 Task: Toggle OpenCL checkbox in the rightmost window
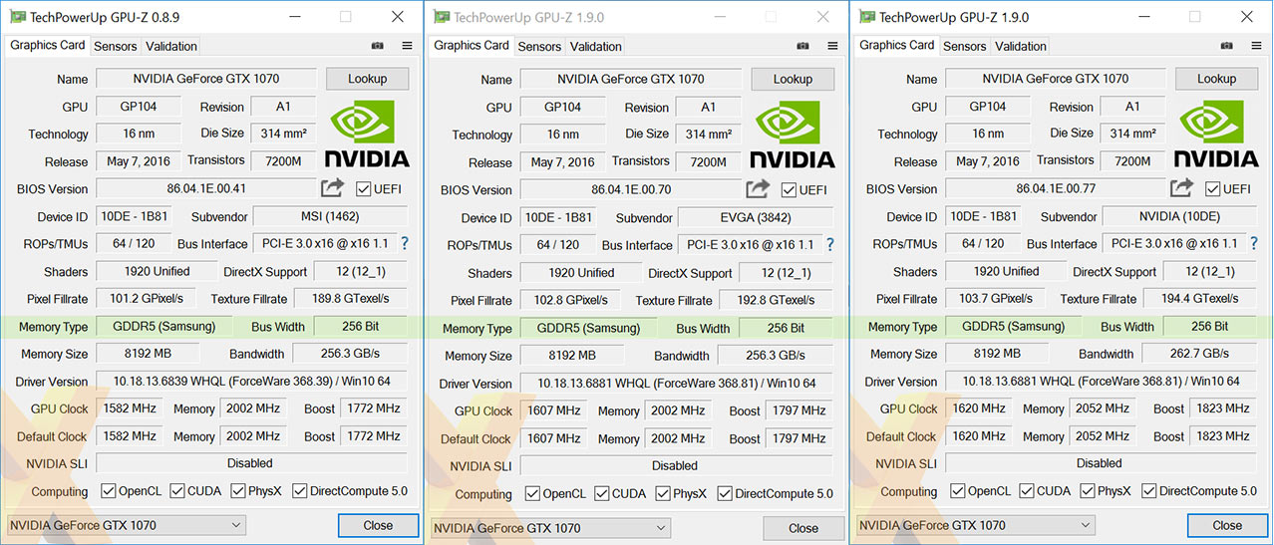coord(958,490)
